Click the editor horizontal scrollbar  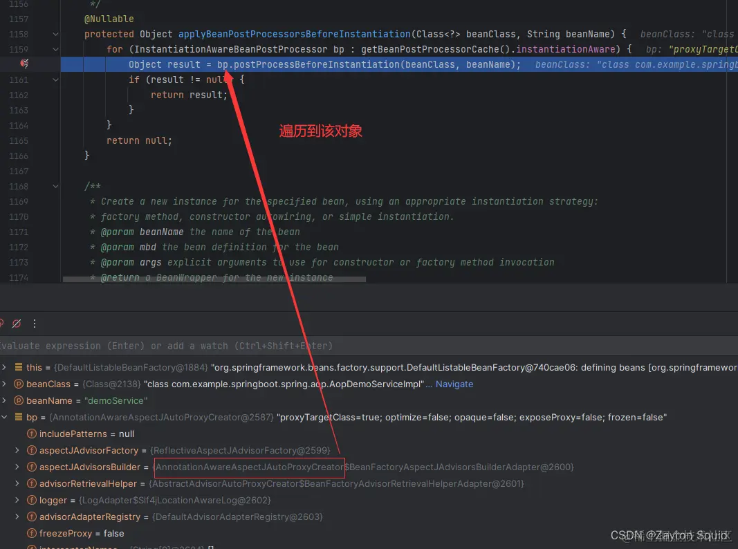tap(214, 279)
